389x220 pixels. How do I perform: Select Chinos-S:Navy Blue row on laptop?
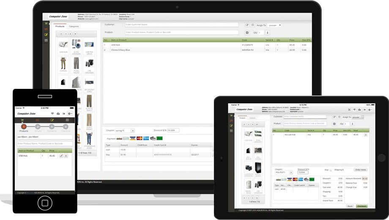208,50
